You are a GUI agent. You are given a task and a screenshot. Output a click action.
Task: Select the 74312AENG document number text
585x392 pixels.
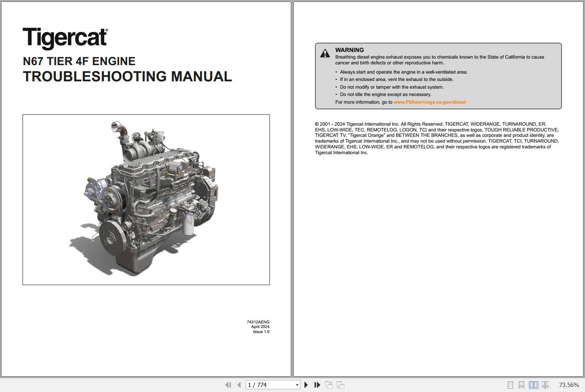[x=258, y=322]
